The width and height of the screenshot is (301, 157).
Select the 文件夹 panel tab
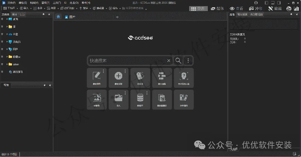tap(5, 15)
